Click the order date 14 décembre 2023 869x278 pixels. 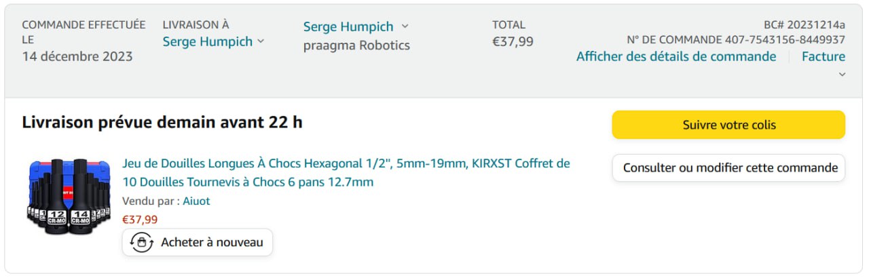coord(77,56)
